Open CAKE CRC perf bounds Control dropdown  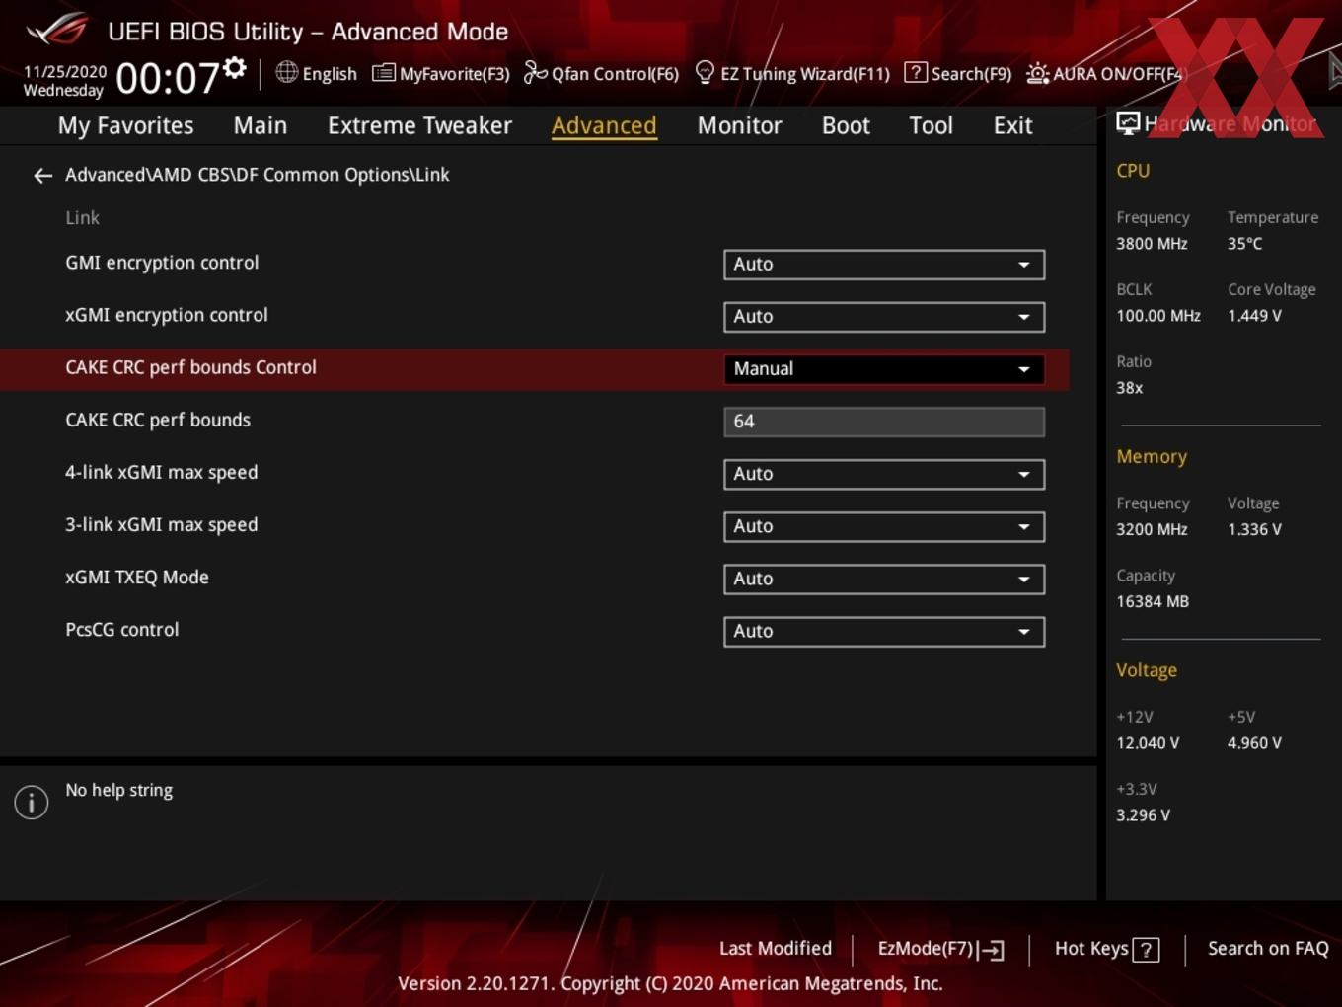coord(884,369)
